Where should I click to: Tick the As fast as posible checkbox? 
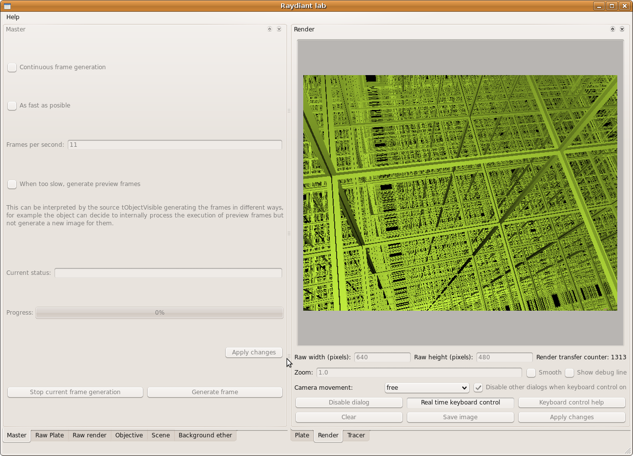(12, 106)
